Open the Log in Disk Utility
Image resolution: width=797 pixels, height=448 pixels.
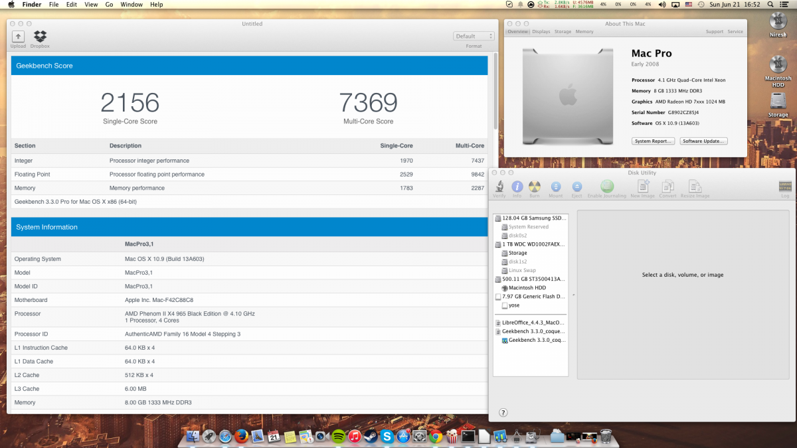coord(785,187)
